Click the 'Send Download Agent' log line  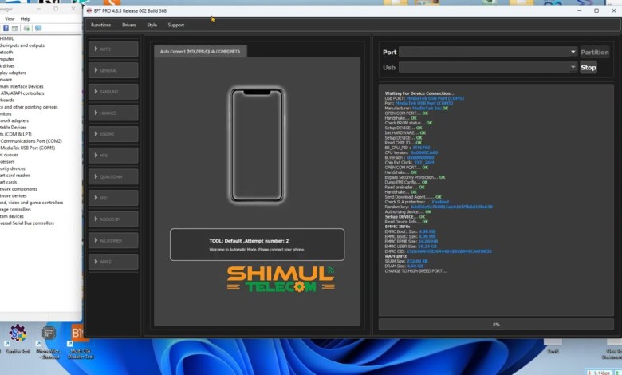412,197
